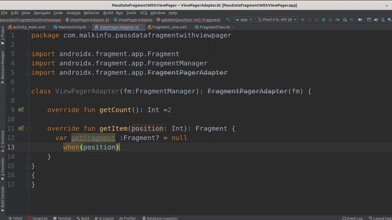This screenshot has height=220, width=392.
Task: Open the Event Log panel
Action: coord(352,218)
